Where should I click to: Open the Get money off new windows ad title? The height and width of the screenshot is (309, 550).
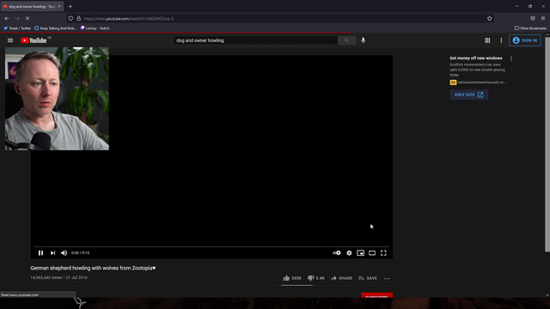pos(475,58)
